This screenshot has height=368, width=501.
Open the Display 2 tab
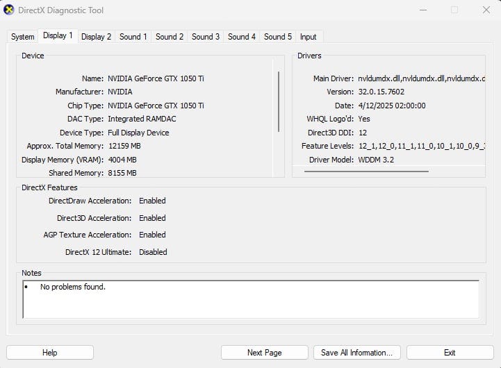[x=96, y=37]
